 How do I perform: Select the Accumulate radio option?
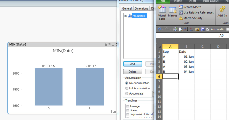(126, 93)
